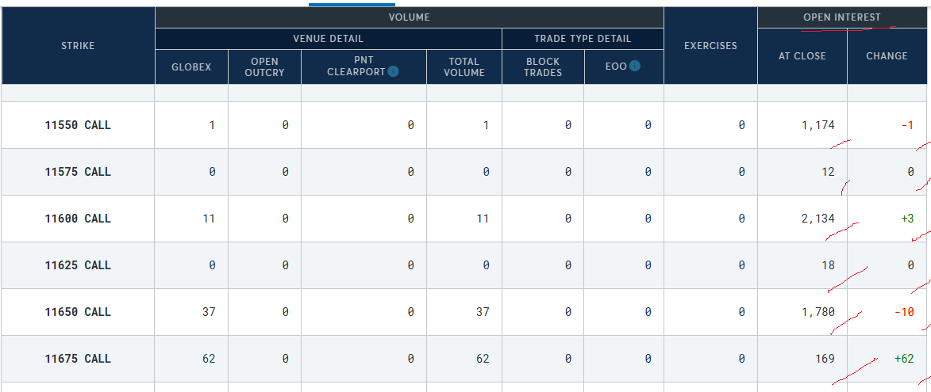Click the 2,134 open interest value
The image size is (931, 392).
click(x=818, y=219)
